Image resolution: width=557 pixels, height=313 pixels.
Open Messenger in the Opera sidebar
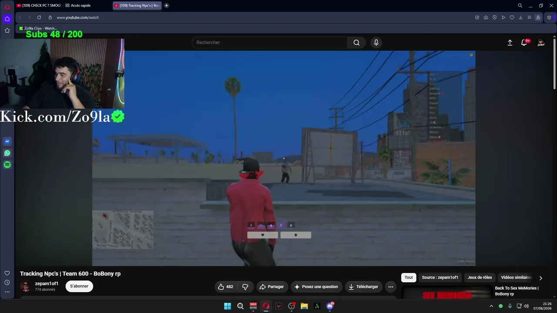[x=7, y=141]
